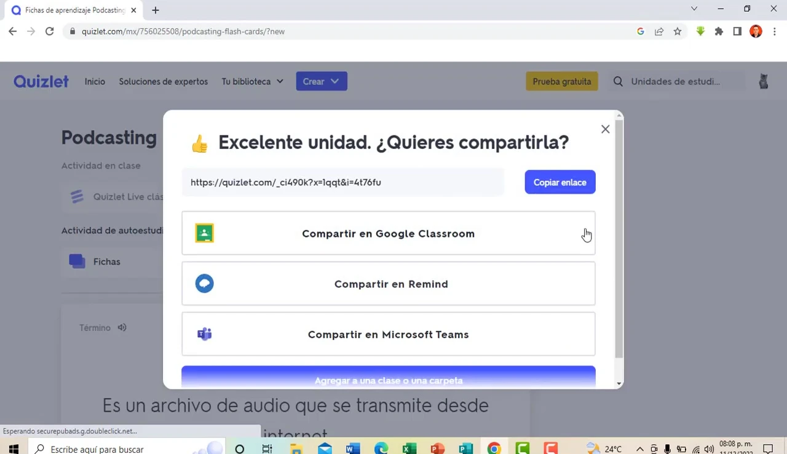Open the Windows Start menu

(x=14, y=448)
